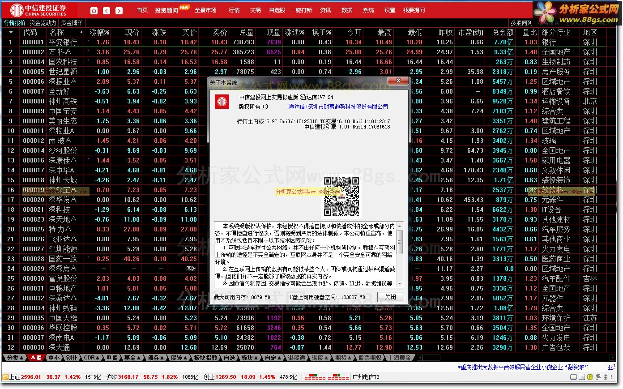Click the small icon left of 上证 index
This screenshot has height=389, width=623.
(5, 377)
